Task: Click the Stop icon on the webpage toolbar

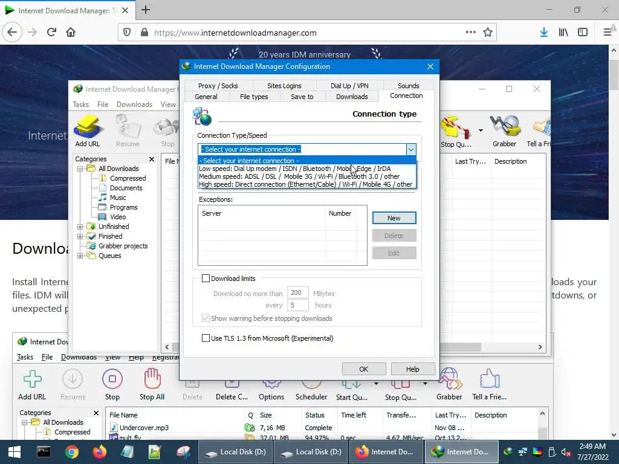Action: (112, 379)
